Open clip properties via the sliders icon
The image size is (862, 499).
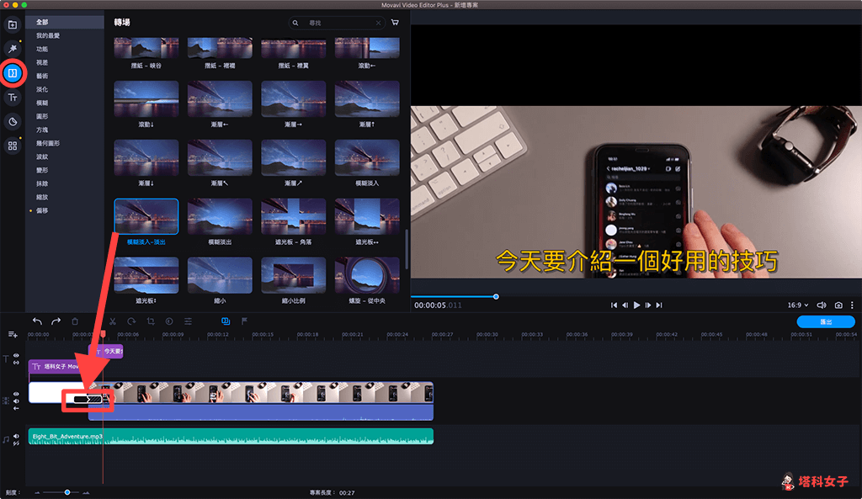pyautogui.click(x=188, y=321)
